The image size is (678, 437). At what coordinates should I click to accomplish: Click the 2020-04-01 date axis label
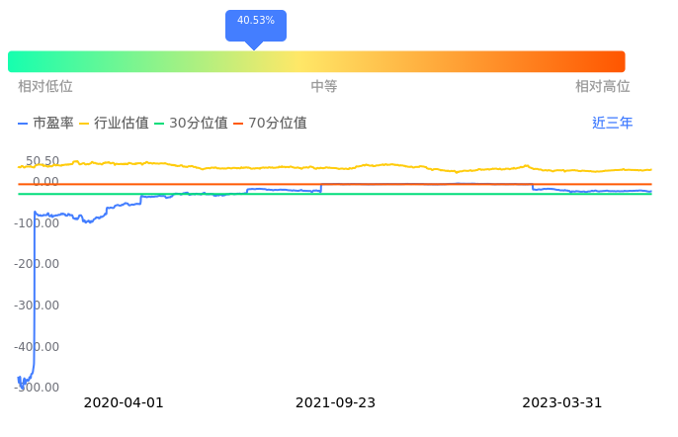coord(124,403)
